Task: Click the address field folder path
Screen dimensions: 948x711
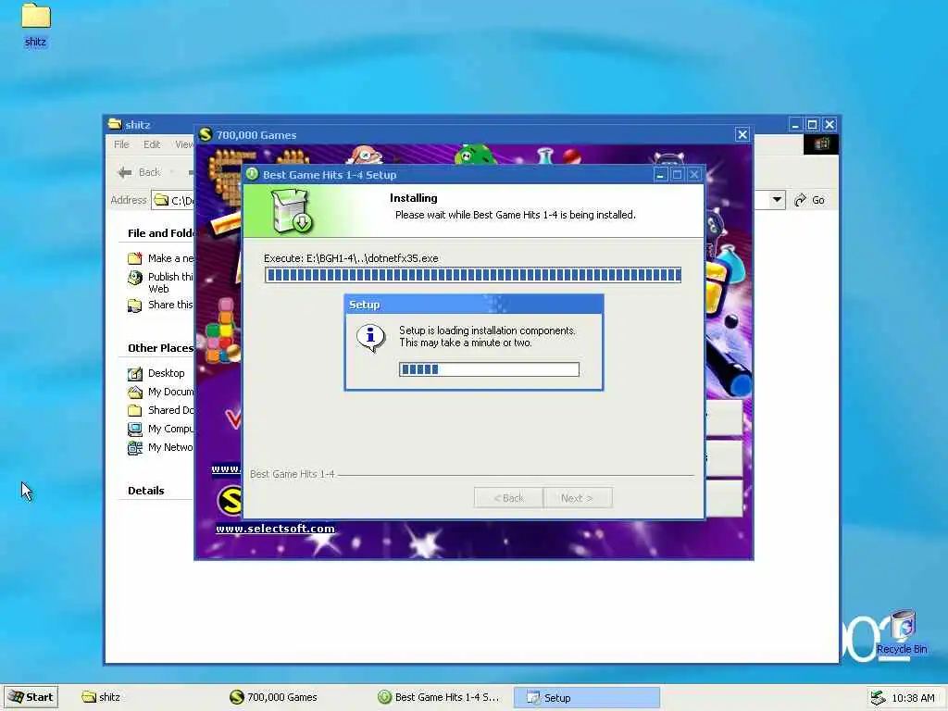Action: pyautogui.click(x=173, y=200)
